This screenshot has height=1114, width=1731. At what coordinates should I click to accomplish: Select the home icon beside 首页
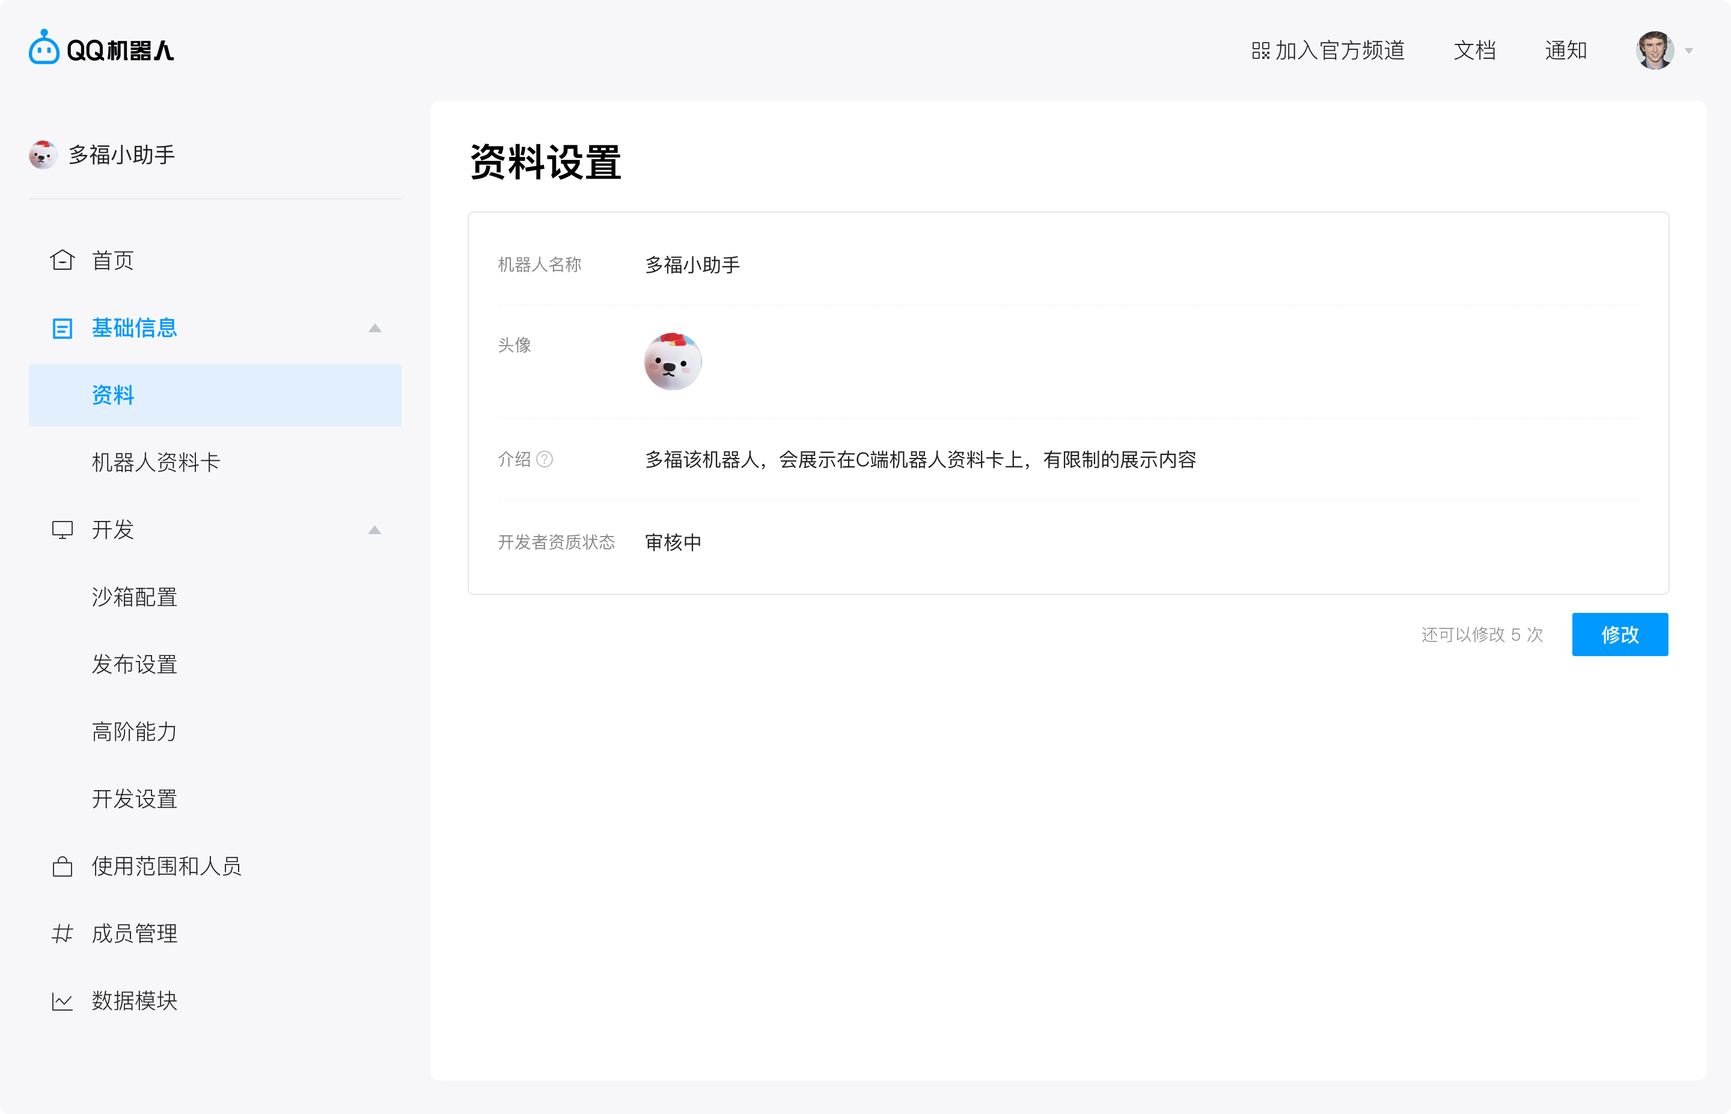click(63, 260)
